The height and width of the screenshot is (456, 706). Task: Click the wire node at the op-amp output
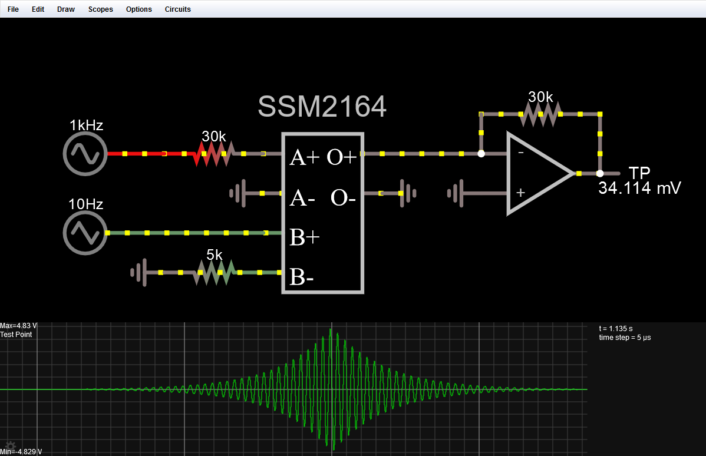[599, 174]
